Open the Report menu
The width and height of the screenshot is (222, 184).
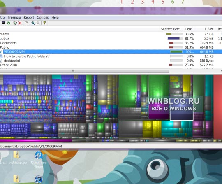[x=29, y=17]
